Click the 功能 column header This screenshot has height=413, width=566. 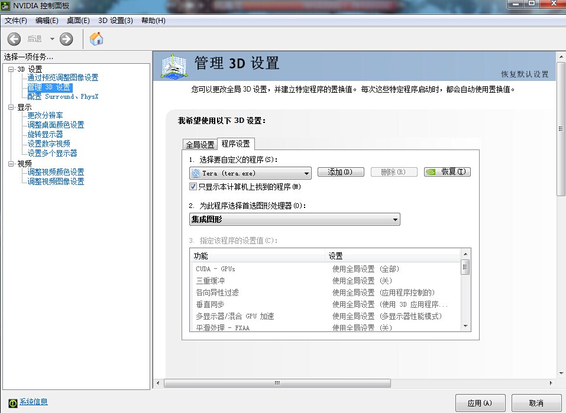pos(257,256)
